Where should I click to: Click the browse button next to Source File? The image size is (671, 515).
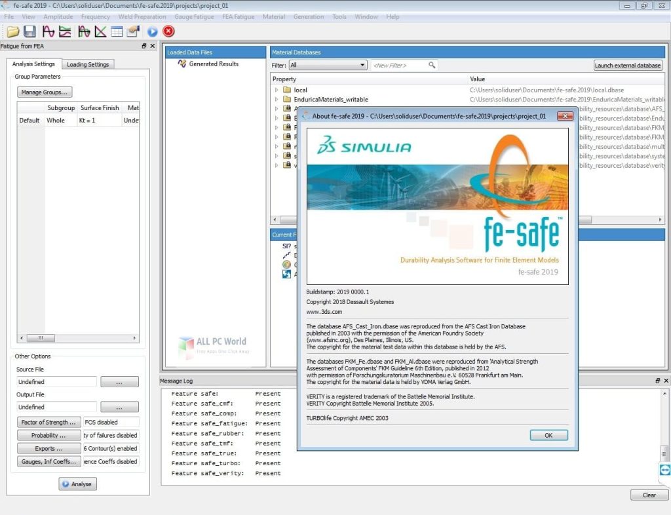pyautogui.click(x=119, y=381)
